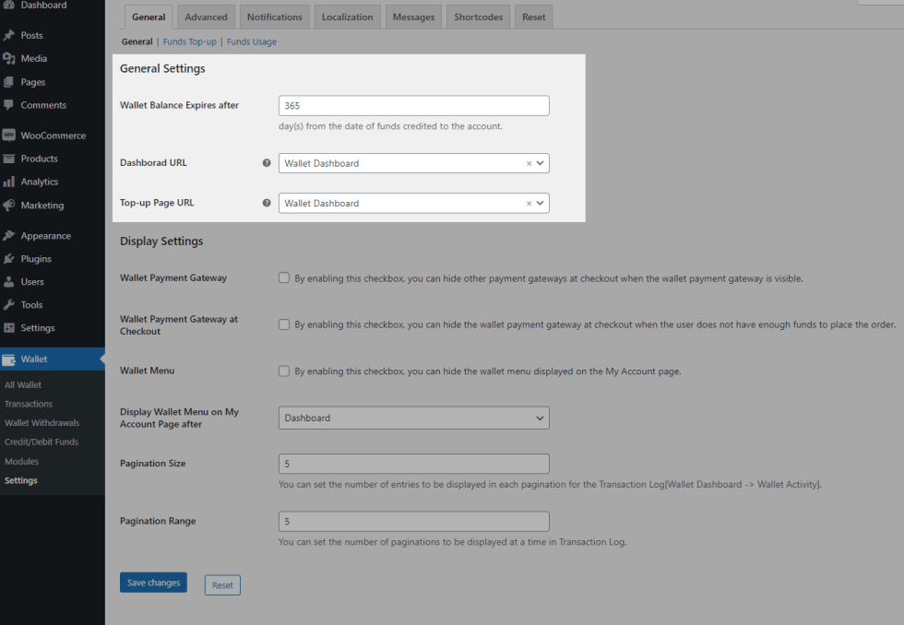Screen dimensions: 904x625
Task: Enable the Wallet Payment Gateway checkbox
Action: coord(284,278)
